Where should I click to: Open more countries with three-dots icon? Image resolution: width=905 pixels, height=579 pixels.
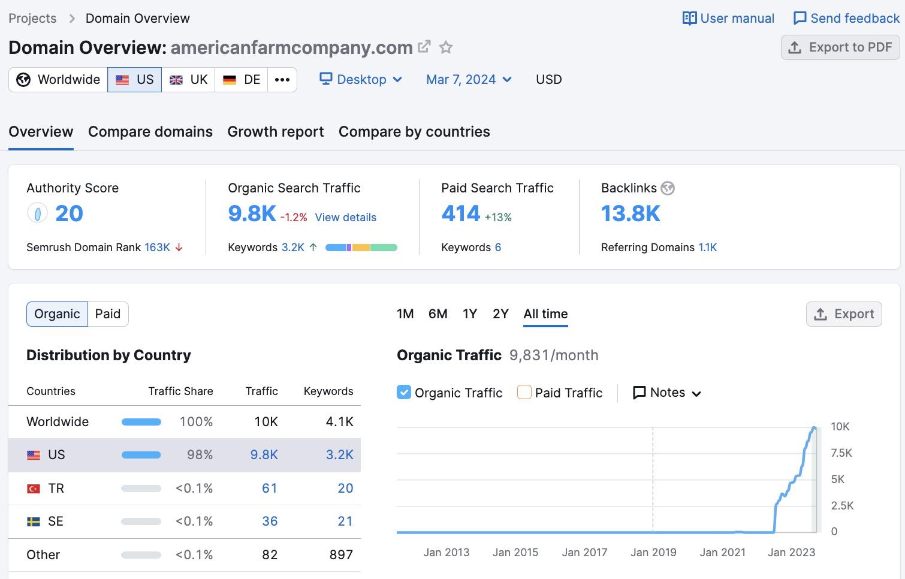(x=282, y=80)
